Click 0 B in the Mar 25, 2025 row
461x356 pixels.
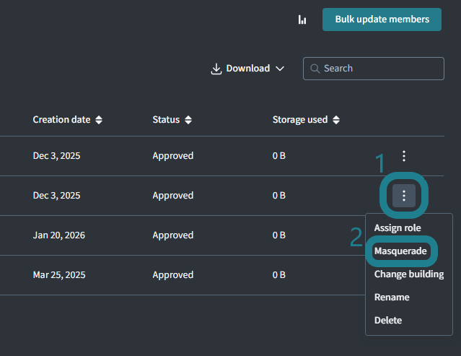tap(279, 275)
